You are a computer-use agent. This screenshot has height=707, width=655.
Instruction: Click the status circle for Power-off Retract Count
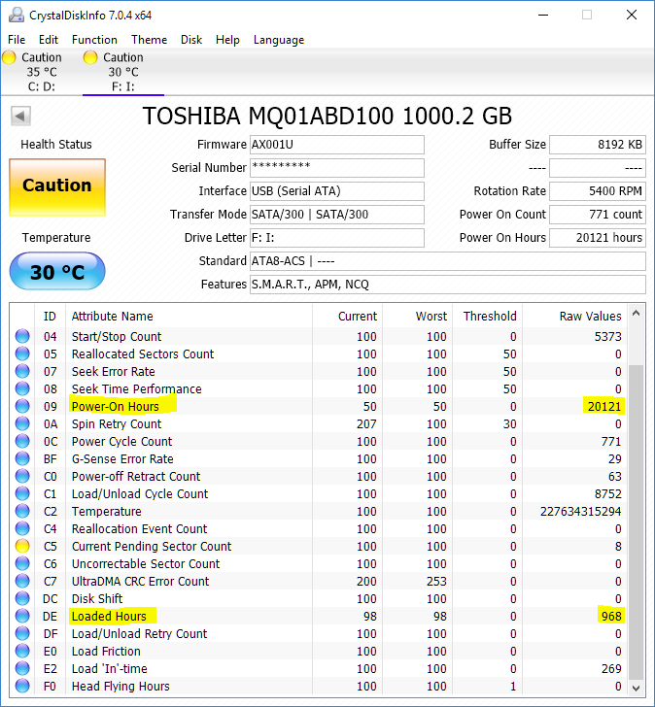pyautogui.click(x=22, y=476)
